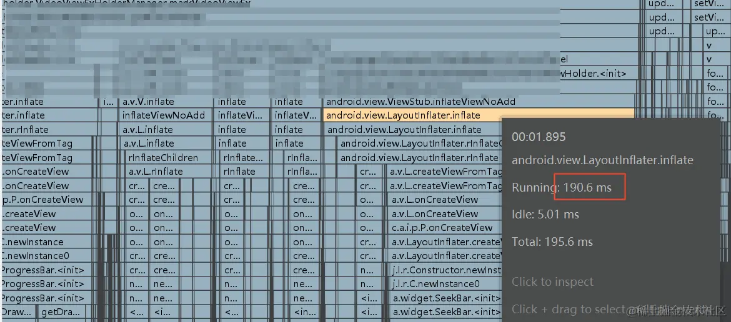731x322 pixels.
Task: Select the a.v.L.rInflate frame
Action: [x=168, y=171]
